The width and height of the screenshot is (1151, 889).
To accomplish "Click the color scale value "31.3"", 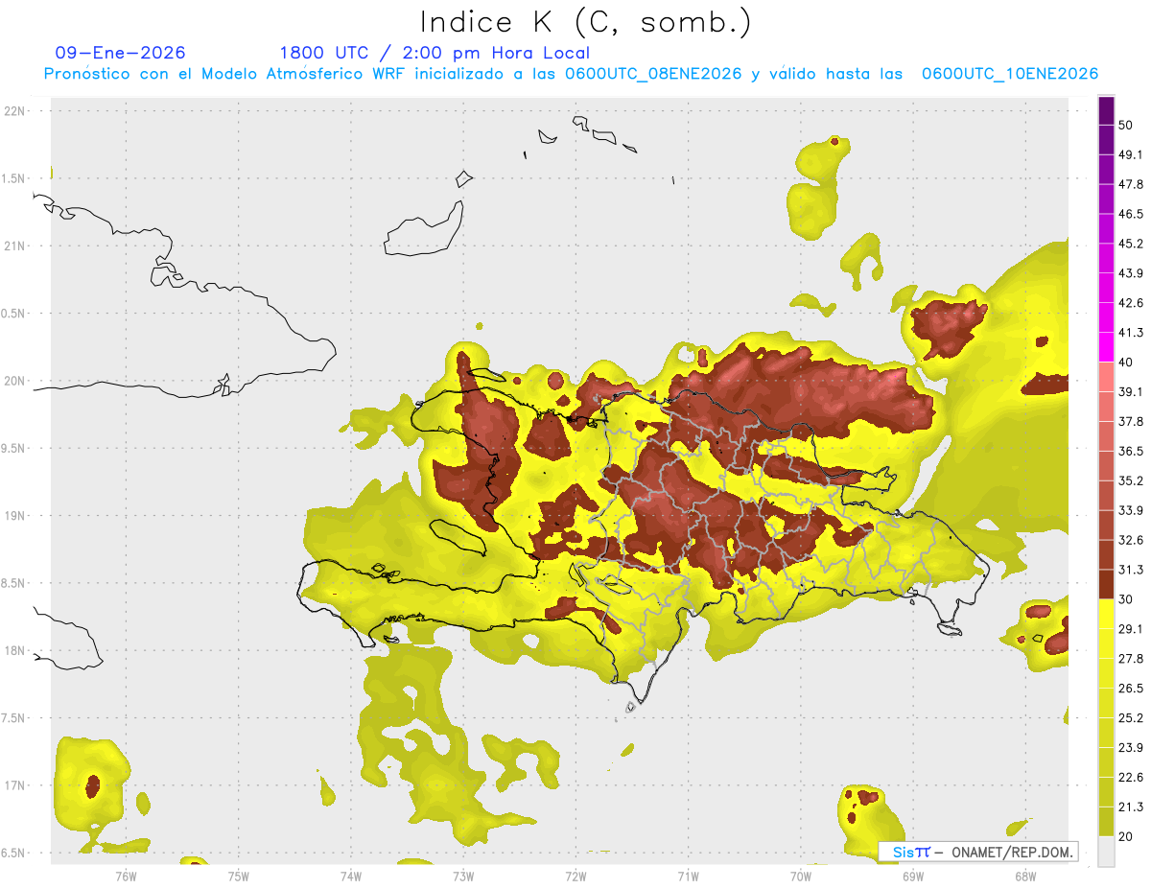I will click(x=1131, y=570).
